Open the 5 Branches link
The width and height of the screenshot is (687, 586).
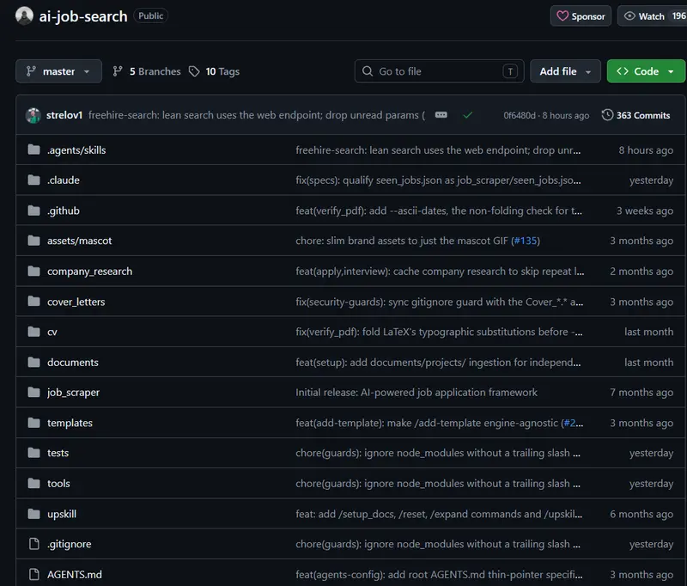tap(146, 71)
